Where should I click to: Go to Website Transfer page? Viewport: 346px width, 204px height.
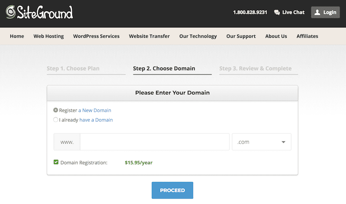tap(149, 36)
